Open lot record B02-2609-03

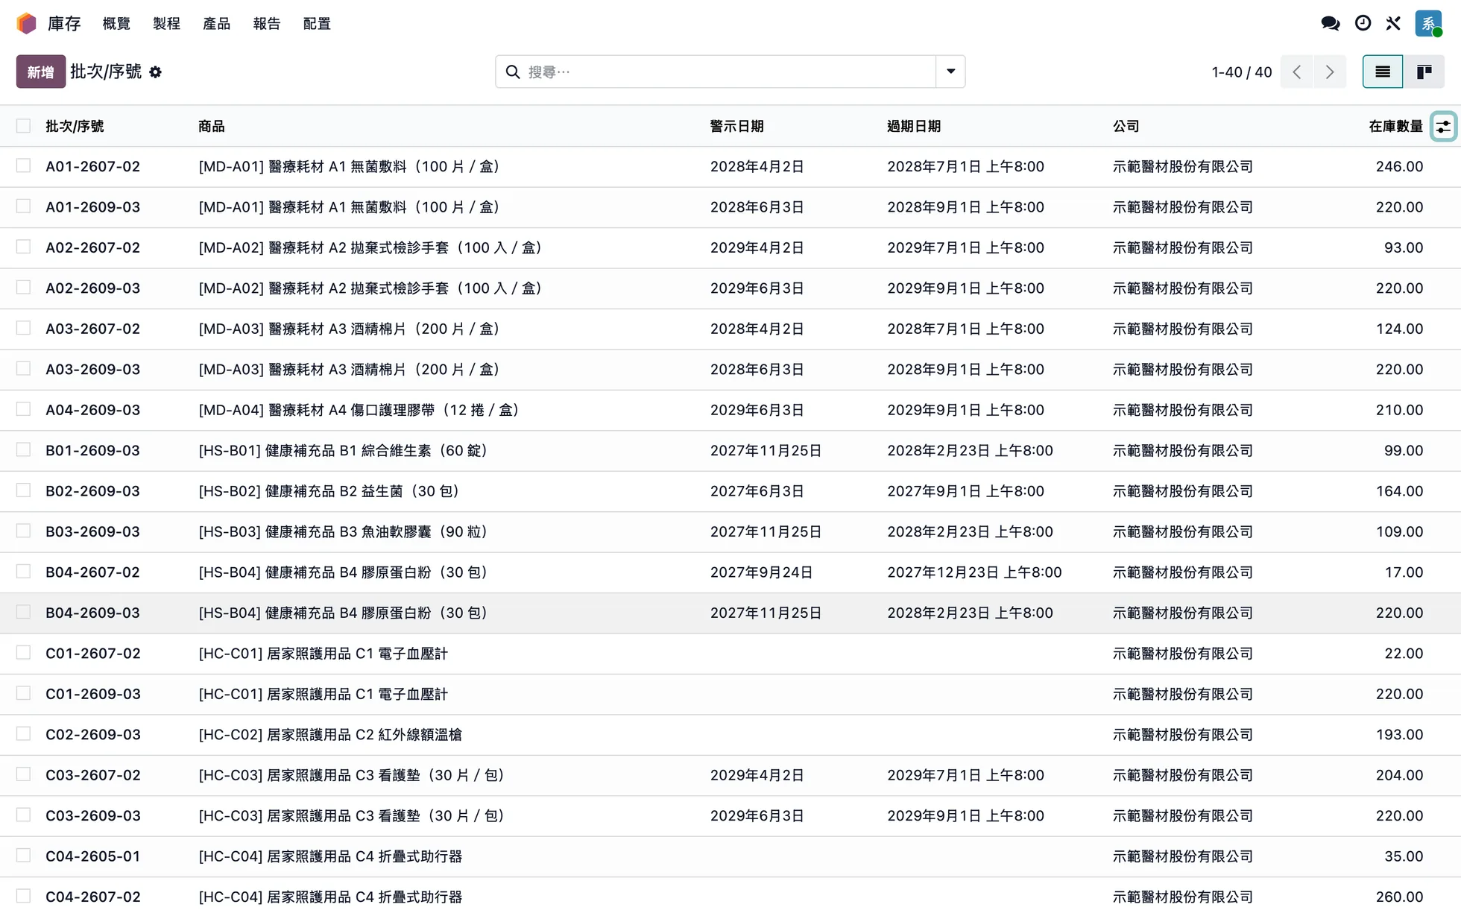click(92, 491)
